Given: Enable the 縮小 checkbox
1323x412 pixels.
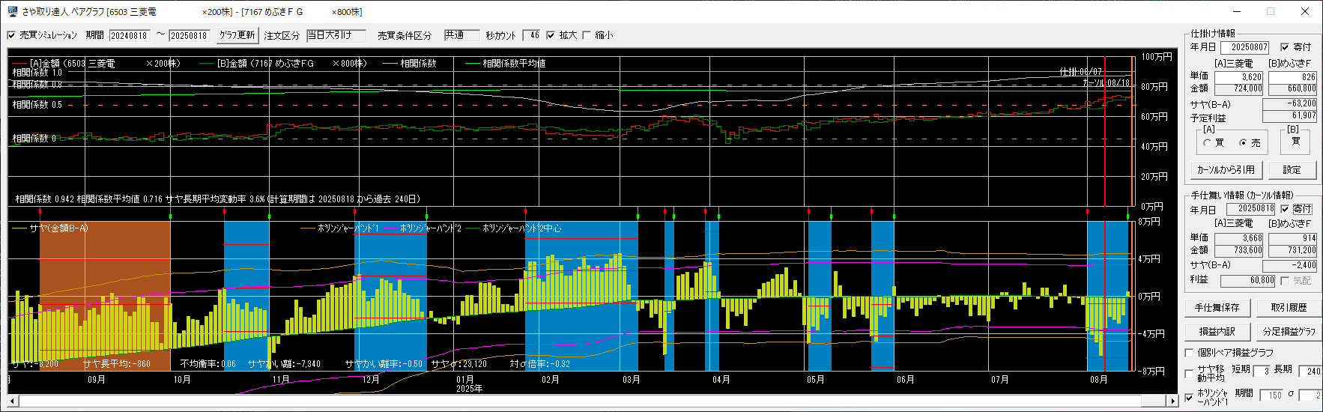Looking at the screenshot, I should point(587,35).
